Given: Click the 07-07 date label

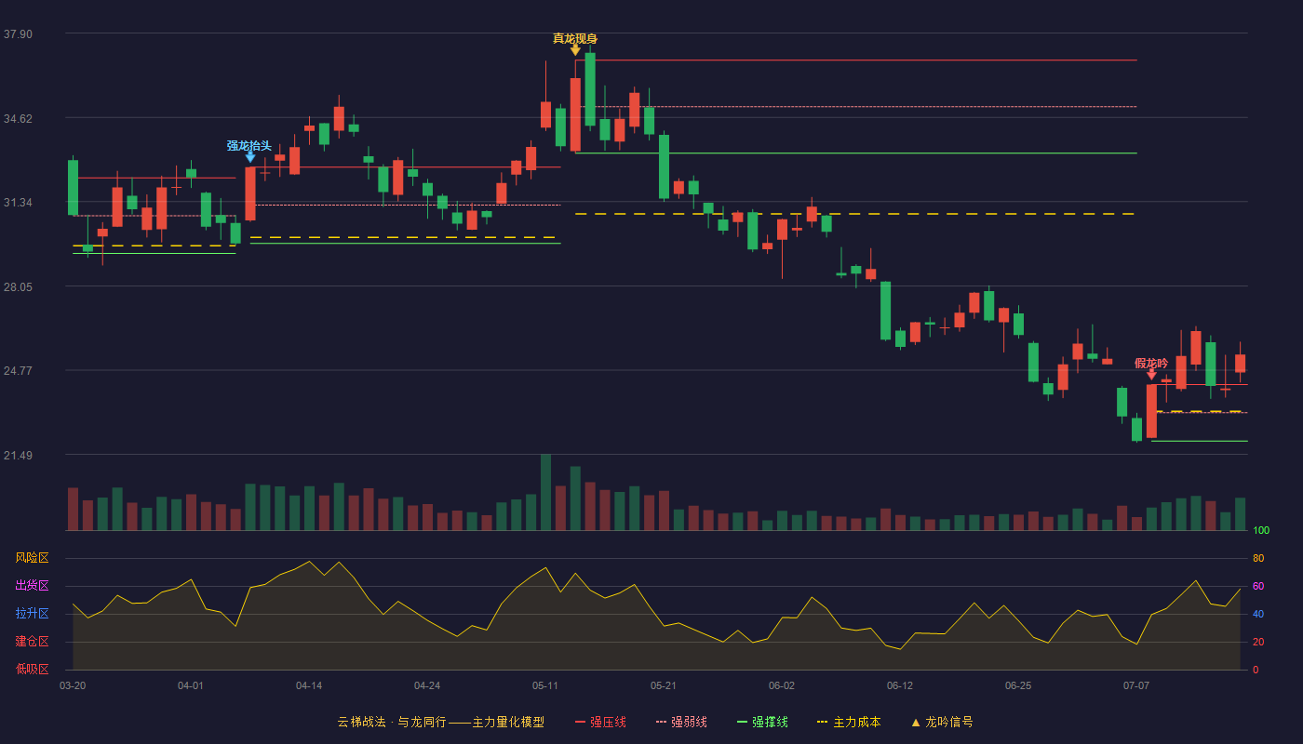Looking at the screenshot, I should pos(1136,685).
